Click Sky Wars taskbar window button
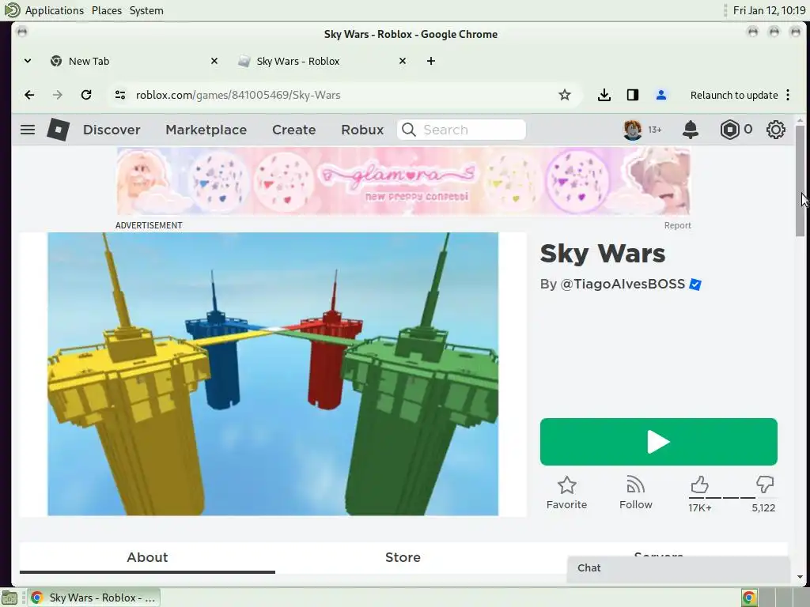 pos(93,598)
